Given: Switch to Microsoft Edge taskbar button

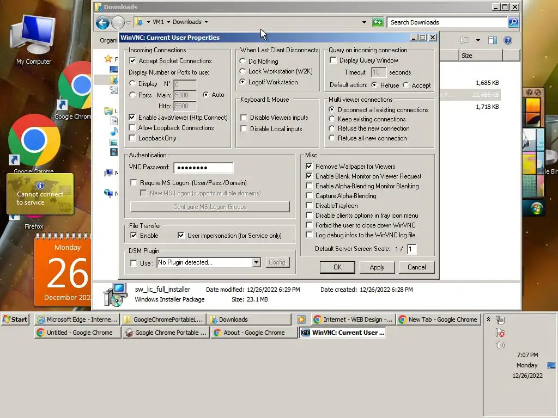Looking at the screenshot, I should pos(77,319).
